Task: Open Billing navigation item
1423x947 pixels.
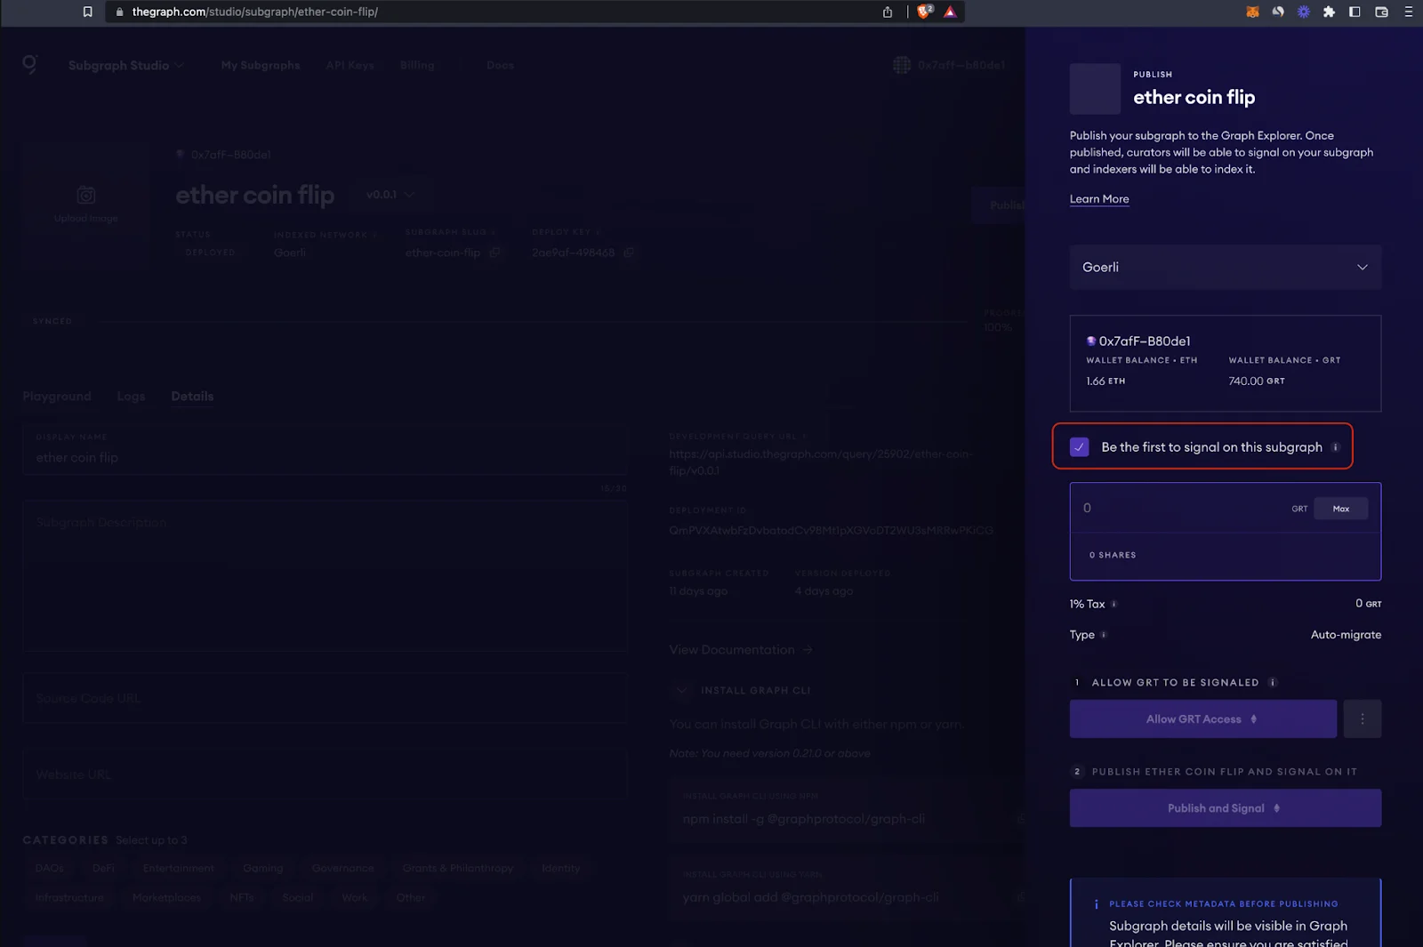Action: pyautogui.click(x=417, y=65)
